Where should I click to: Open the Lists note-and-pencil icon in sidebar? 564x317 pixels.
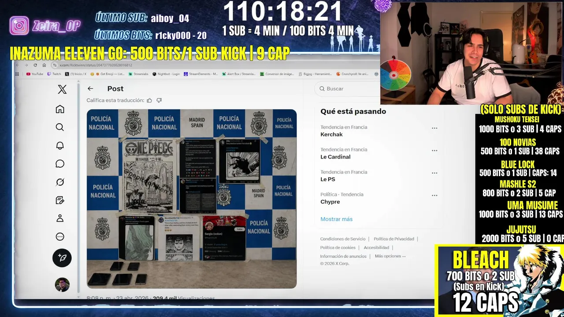click(x=60, y=200)
